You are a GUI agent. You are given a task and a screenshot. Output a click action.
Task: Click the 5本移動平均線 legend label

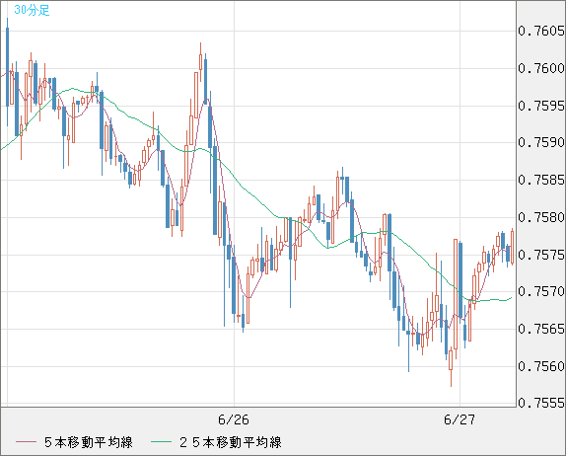click(89, 442)
